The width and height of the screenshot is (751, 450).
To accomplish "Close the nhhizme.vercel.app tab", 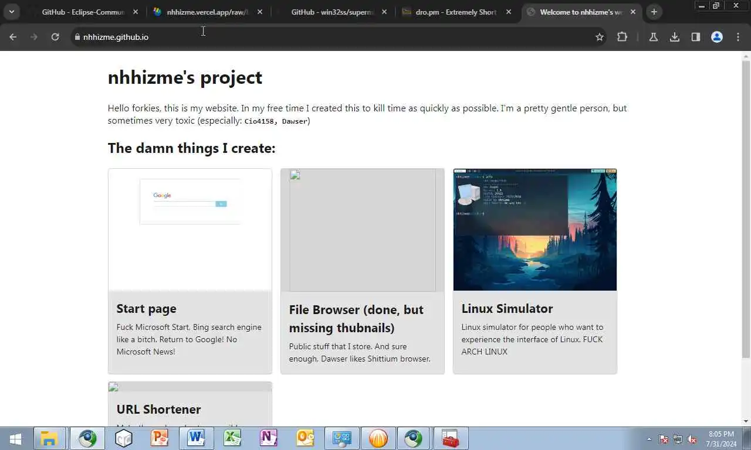I will click(x=260, y=12).
